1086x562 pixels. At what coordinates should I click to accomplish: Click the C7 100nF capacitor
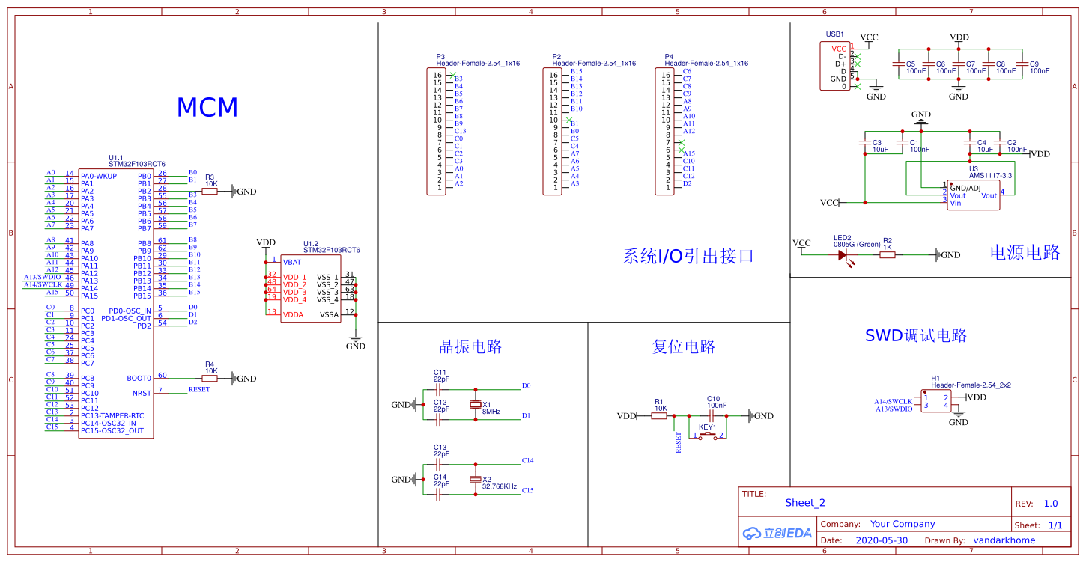[959, 64]
